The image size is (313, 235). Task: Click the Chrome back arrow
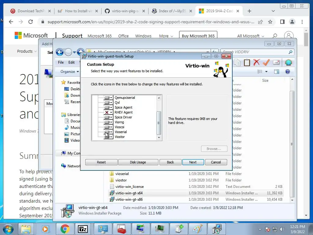coord(11,22)
